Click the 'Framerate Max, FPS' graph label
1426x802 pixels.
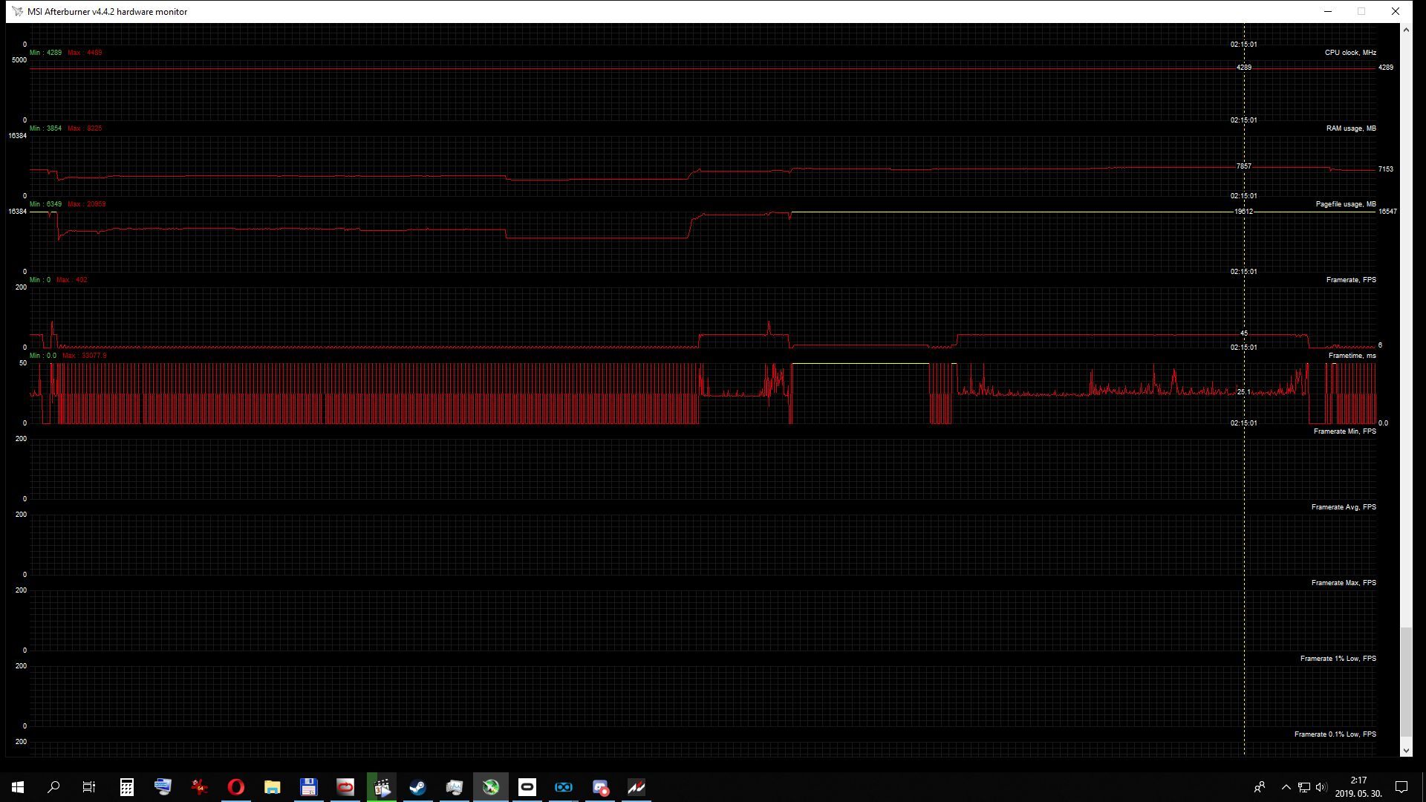coord(1344,583)
